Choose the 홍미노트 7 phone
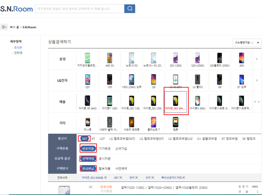262x195 pixels. pos(154,124)
